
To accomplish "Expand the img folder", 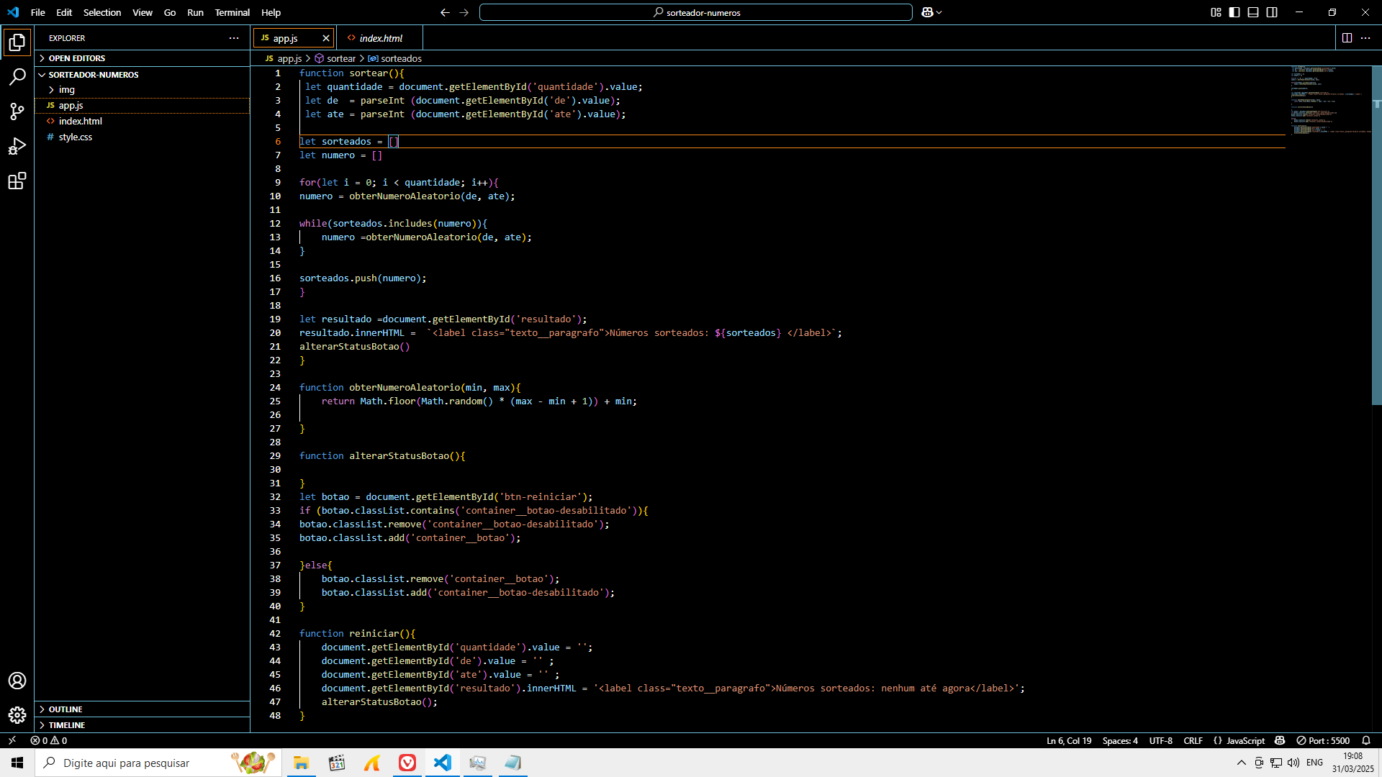I will tap(143, 90).
